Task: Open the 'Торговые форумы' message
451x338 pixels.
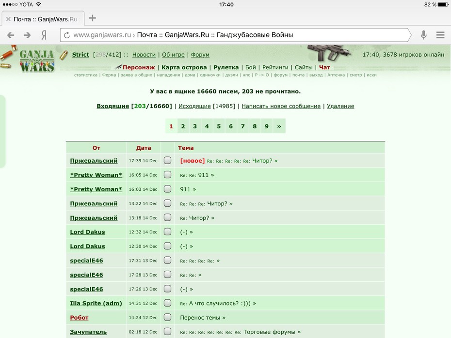Action: pos(241,332)
